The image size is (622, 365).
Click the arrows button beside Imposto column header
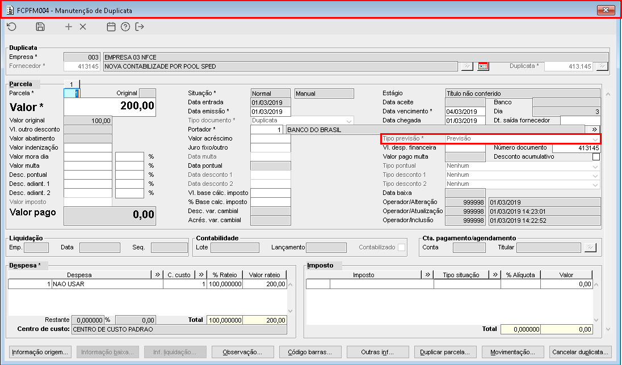click(427, 275)
